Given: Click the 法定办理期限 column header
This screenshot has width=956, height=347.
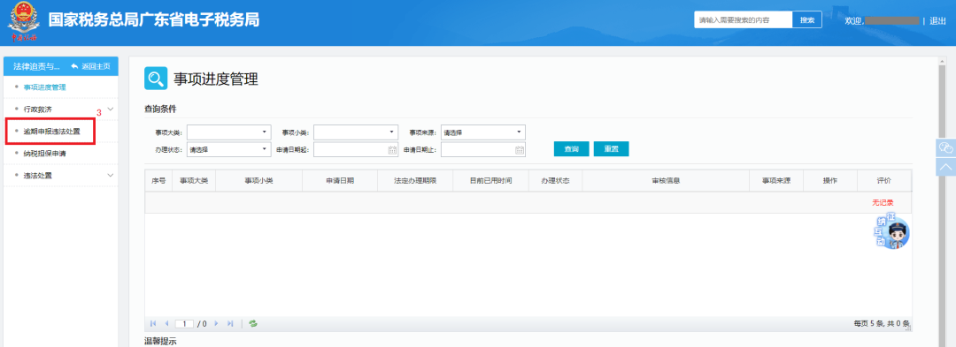Looking at the screenshot, I should click(x=414, y=180).
